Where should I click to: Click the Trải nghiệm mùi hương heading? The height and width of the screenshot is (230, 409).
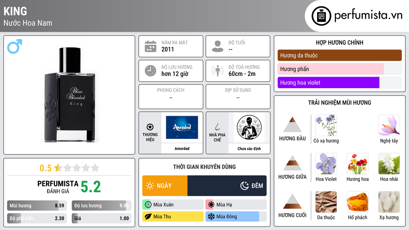point(340,103)
